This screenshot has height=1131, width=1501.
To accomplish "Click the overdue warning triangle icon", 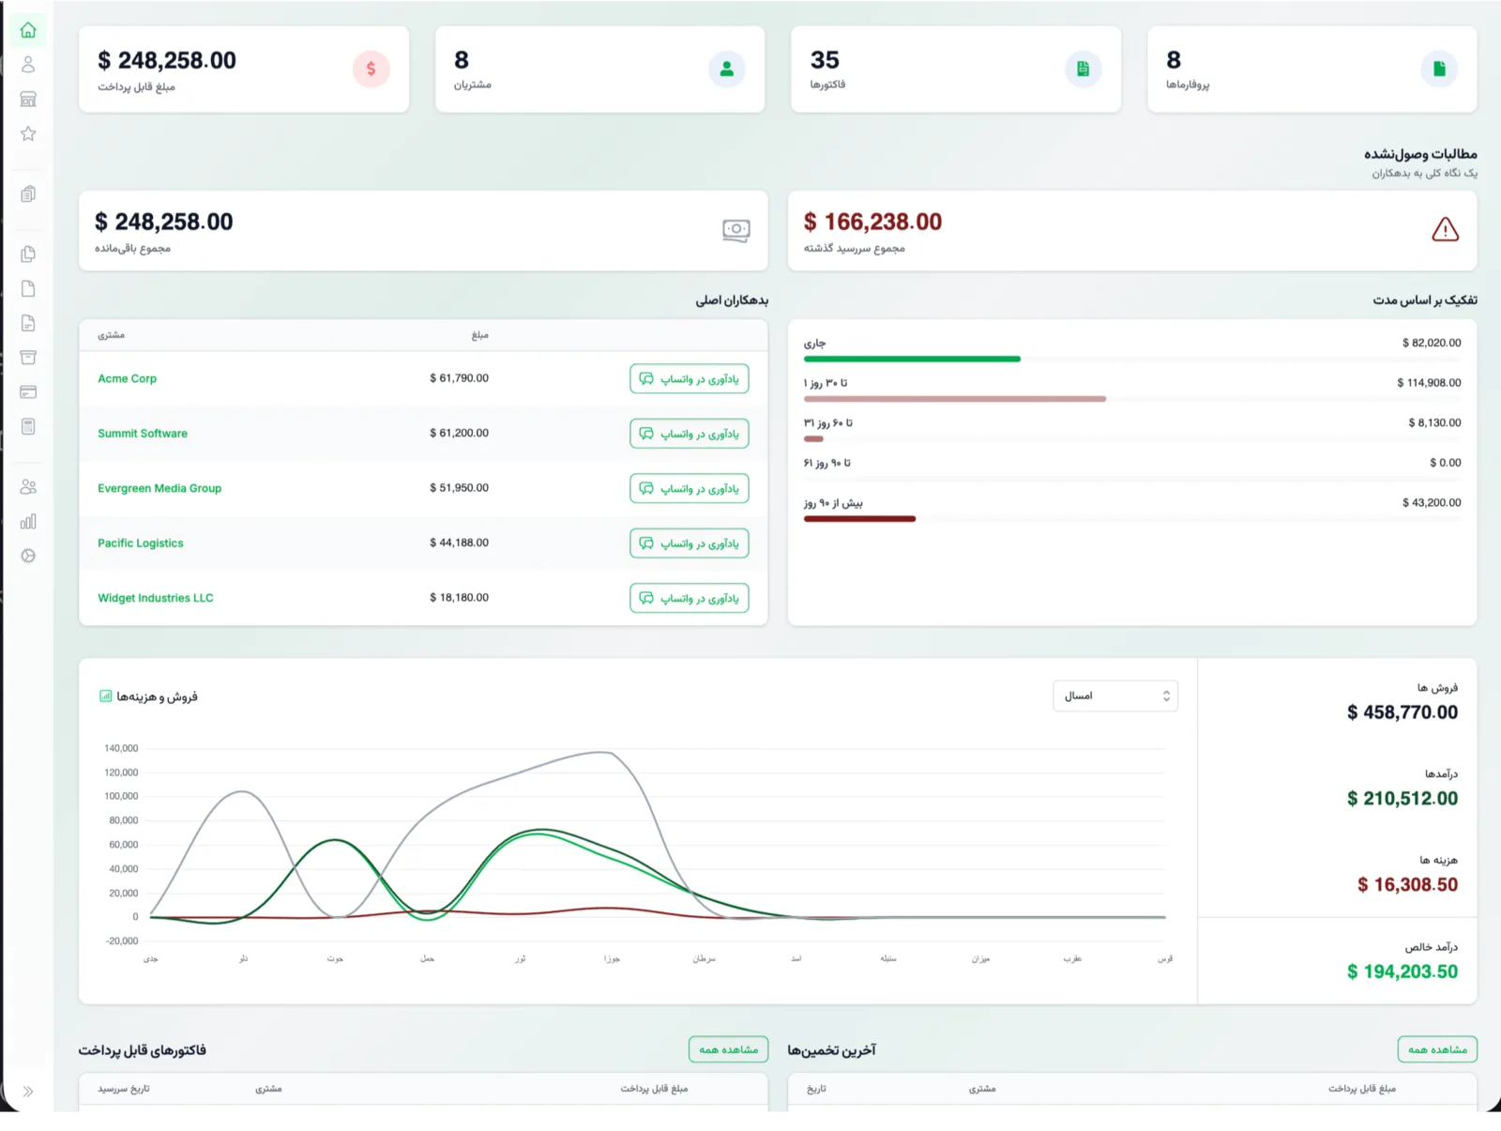I will (1445, 229).
